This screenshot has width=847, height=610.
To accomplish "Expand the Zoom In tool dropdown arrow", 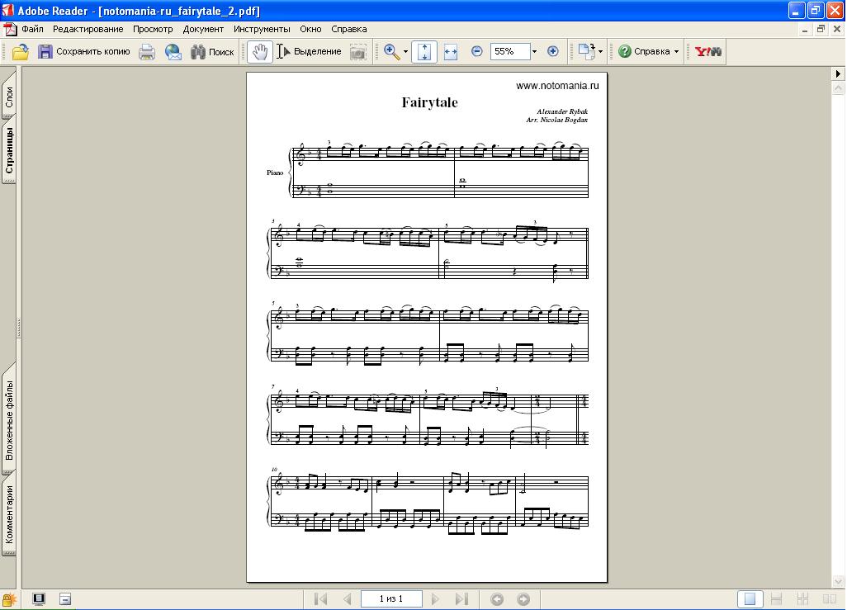I will click(405, 51).
